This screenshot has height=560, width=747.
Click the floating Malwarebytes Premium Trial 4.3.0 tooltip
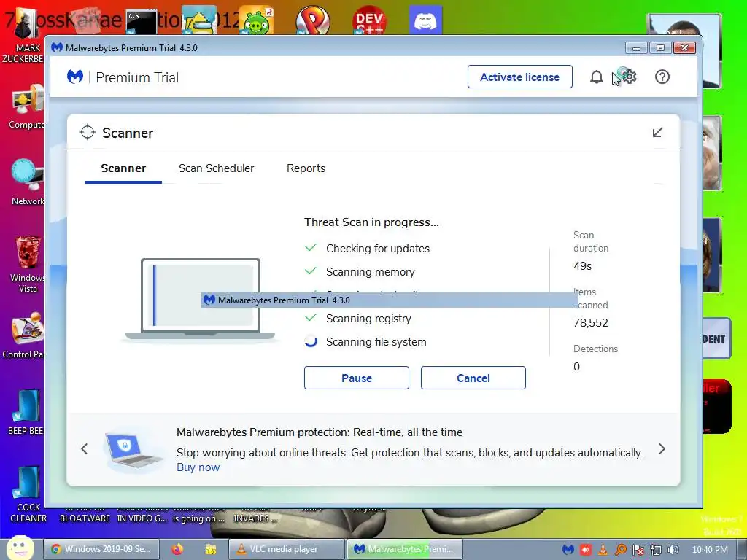(390, 300)
